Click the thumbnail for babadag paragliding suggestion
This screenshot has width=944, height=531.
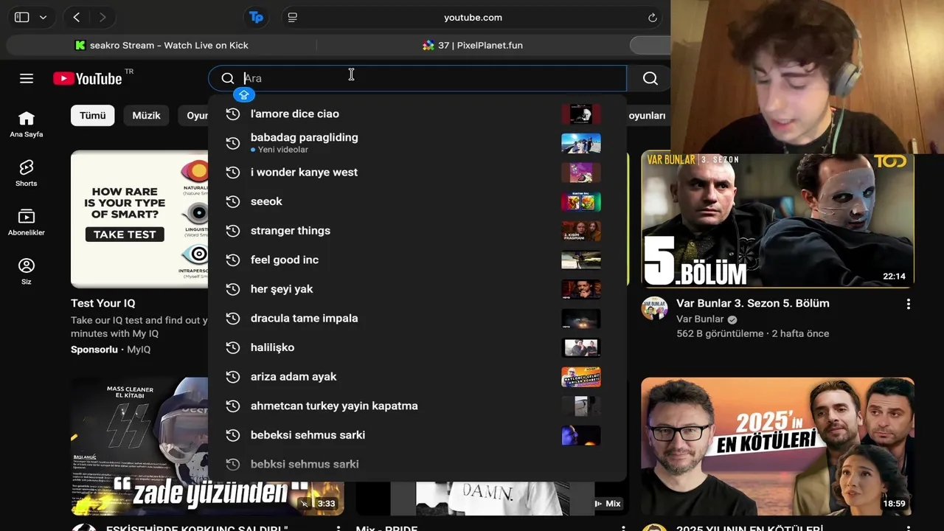581,143
